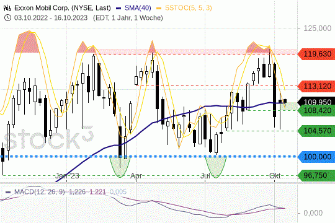Click the MACD legend color dash

coord(8,192)
